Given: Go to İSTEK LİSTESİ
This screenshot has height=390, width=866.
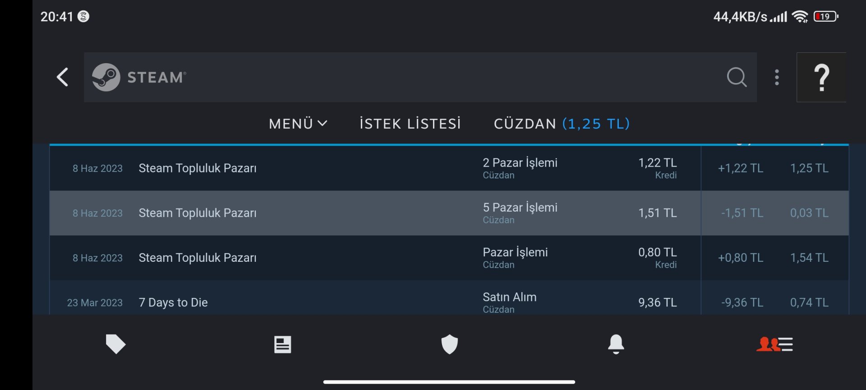Looking at the screenshot, I should coord(410,124).
